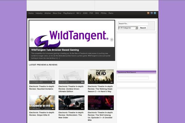Select PSVita in the navigation bar
The image size is (185, 123).
click(x=104, y=13)
